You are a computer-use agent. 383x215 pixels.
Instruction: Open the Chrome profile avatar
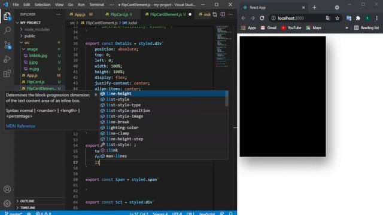pos(367,18)
